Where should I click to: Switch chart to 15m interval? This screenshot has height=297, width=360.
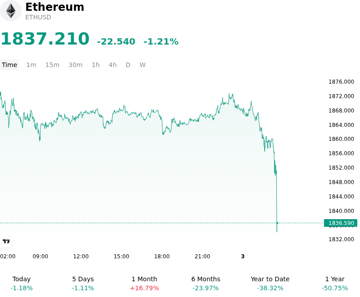[52, 65]
